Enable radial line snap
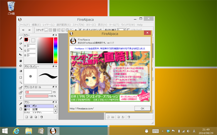This screenshot has height=135, width=217. pyautogui.click(x=63, y=30)
